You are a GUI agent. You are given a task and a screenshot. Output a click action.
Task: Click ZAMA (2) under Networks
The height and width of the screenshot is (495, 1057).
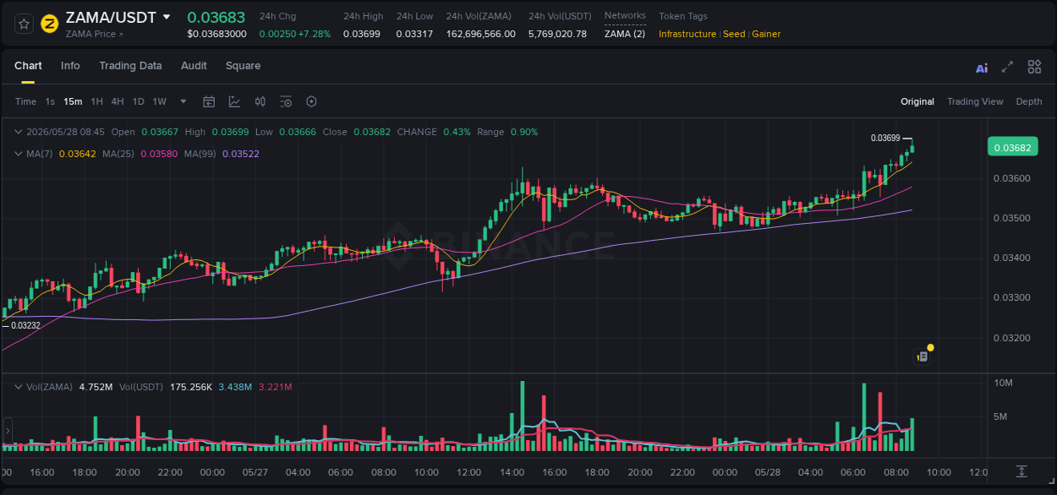625,34
